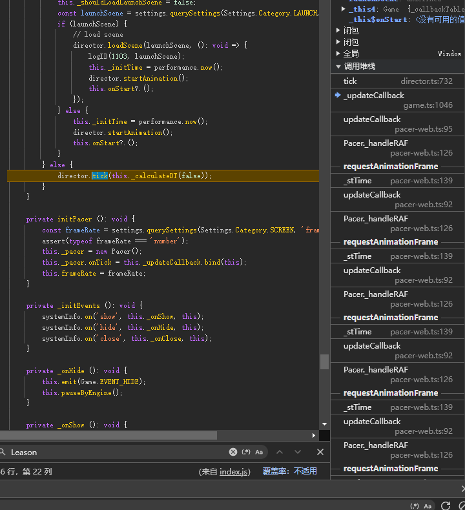Expand the 全局 (Global) scope

click(338, 54)
